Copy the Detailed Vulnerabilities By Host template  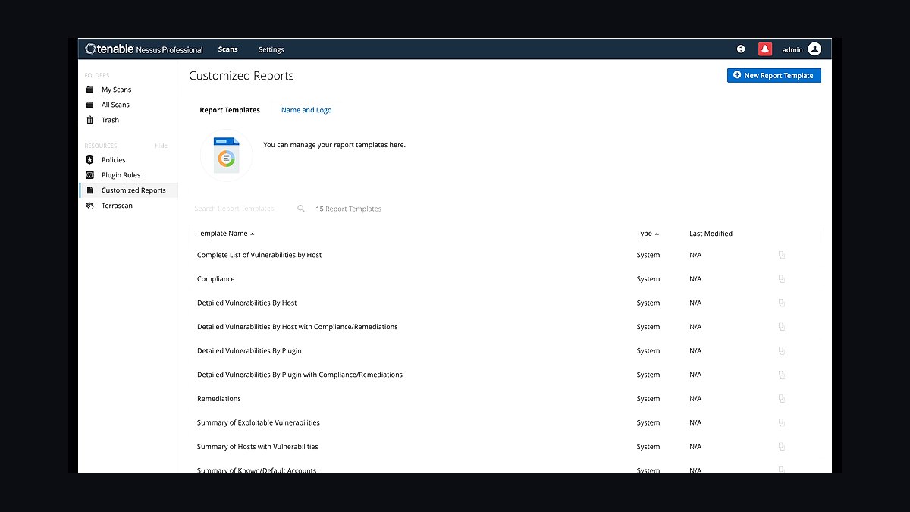782,303
